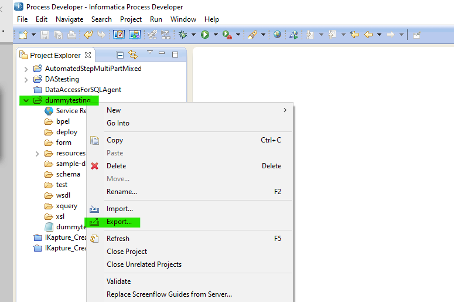Open the Help menu
The width and height of the screenshot is (454, 302).
pos(211,19)
